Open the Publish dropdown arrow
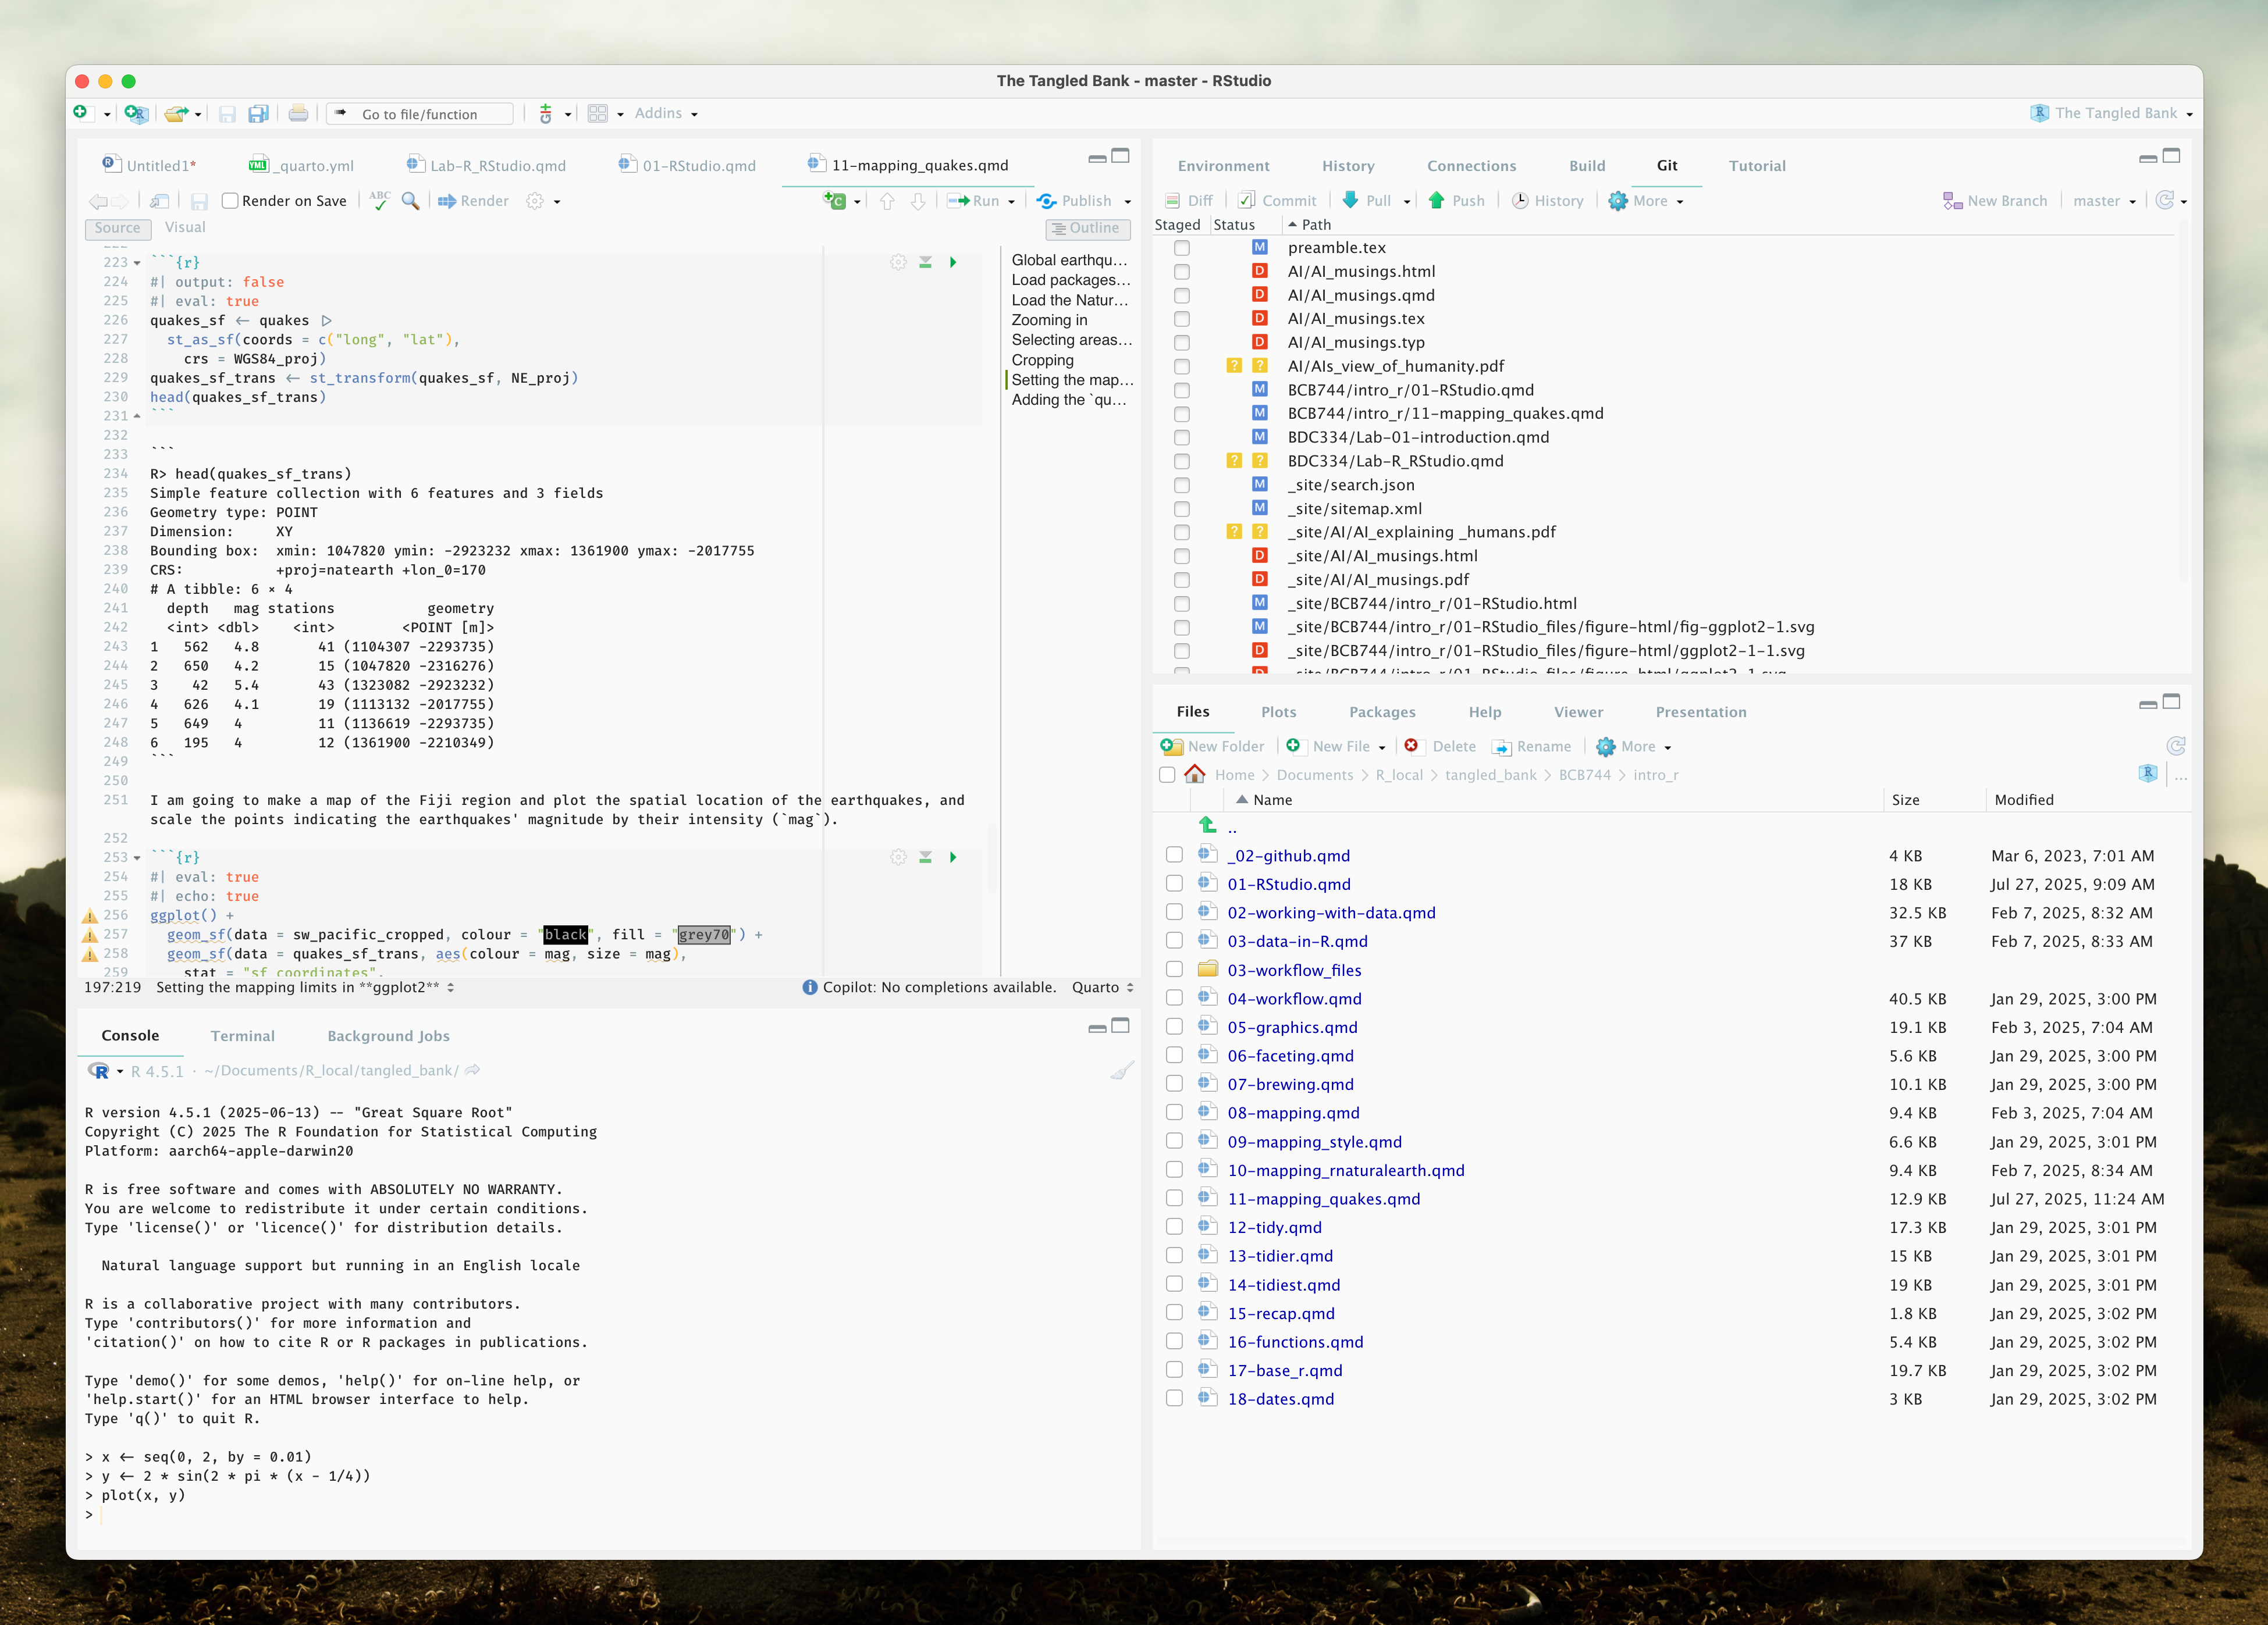 (1128, 202)
